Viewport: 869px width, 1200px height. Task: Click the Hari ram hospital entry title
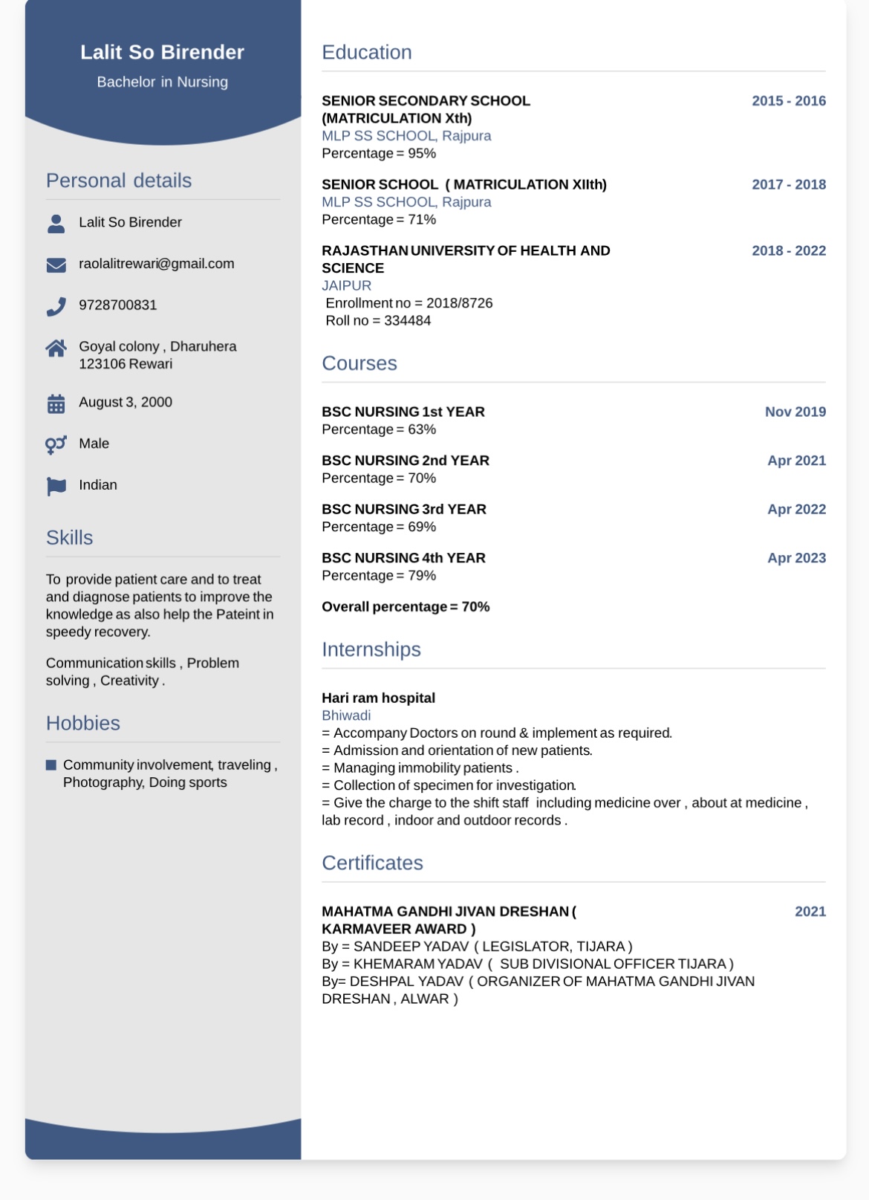click(378, 698)
